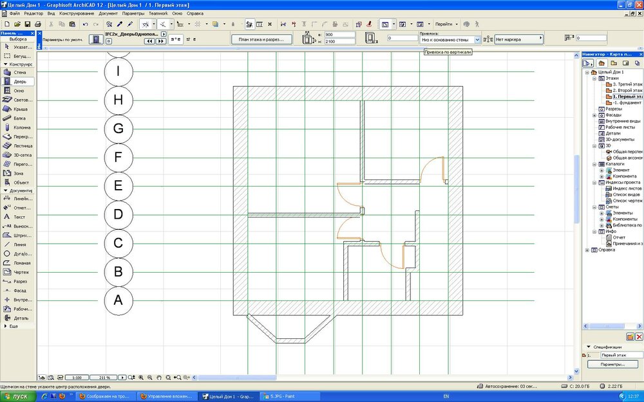Select the Крыша (Roof) tool
Viewport: 644px width, 402px height.
[x=17, y=109]
